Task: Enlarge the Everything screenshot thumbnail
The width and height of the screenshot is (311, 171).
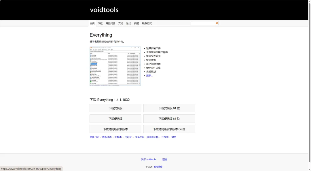Action: tap(115, 66)
